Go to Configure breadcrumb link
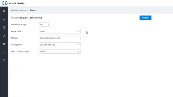Viewport: 173px width, 97px height. pos(15,10)
